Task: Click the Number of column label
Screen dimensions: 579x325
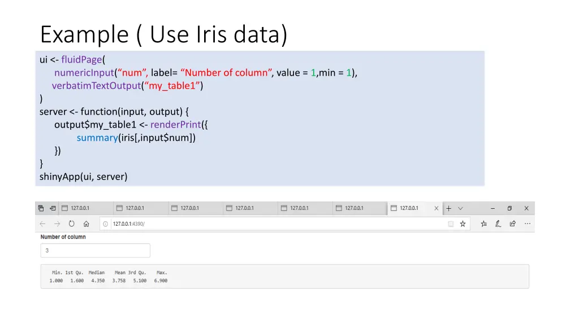Action: pos(63,237)
